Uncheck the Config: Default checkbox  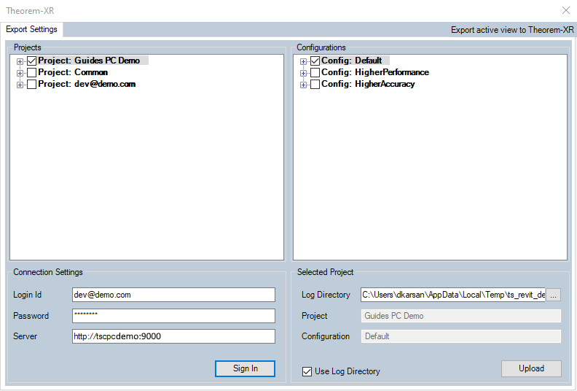coord(315,61)
